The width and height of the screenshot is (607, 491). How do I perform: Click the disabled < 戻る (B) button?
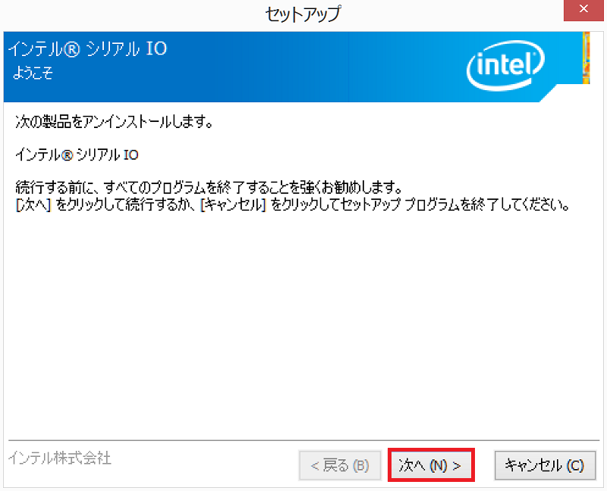(340, 465)
